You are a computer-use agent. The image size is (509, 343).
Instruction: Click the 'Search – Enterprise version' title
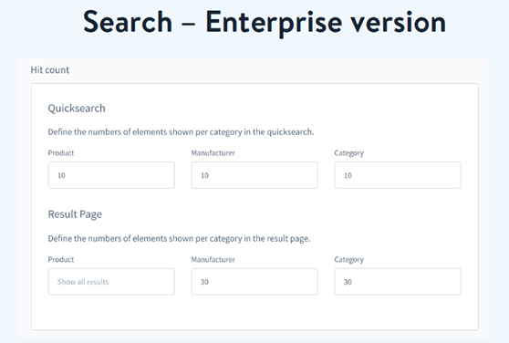click(x=265, y=23)
